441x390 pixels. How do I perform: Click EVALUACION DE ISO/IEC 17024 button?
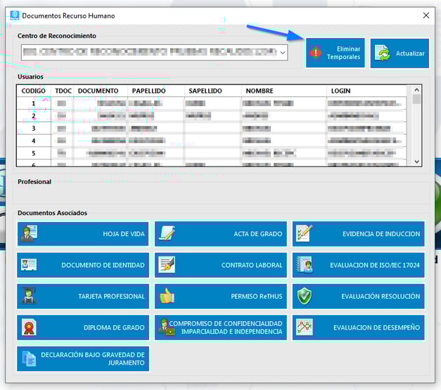358,265
